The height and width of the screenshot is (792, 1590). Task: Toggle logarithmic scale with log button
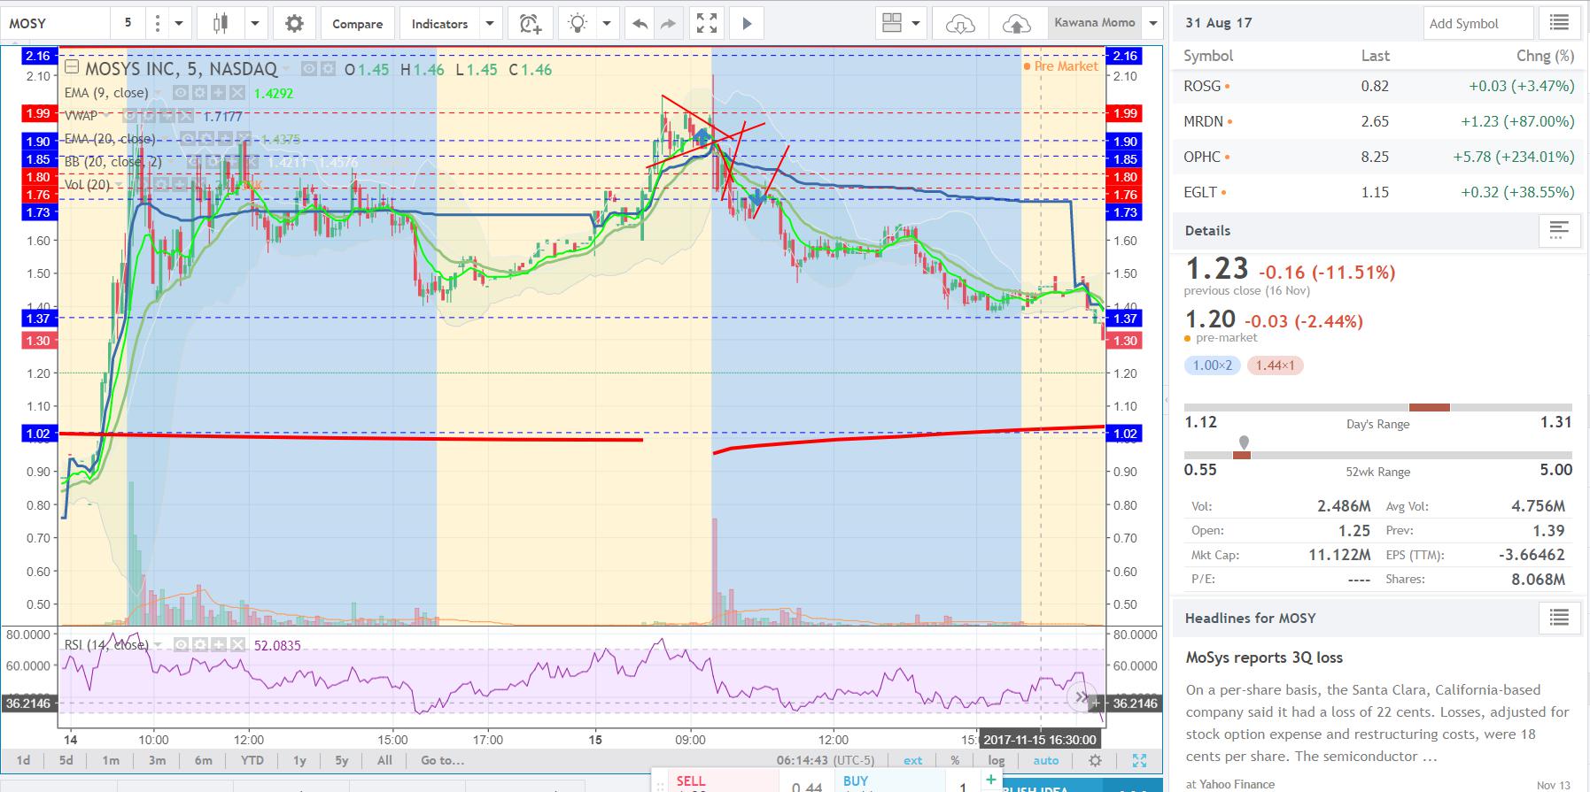pos(997,760)
